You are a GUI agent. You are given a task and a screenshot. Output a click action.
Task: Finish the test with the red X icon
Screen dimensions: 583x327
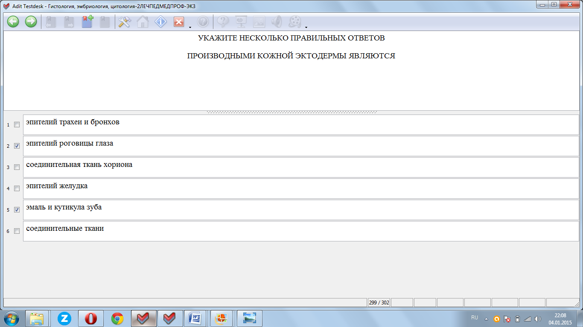[x=179, y=22]
